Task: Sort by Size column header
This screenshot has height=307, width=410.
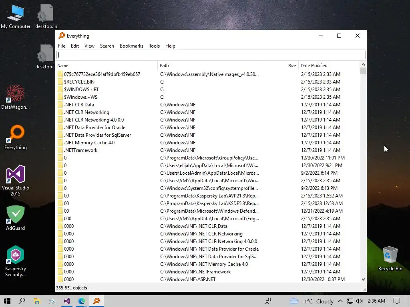Action: (x=279, y=66)
